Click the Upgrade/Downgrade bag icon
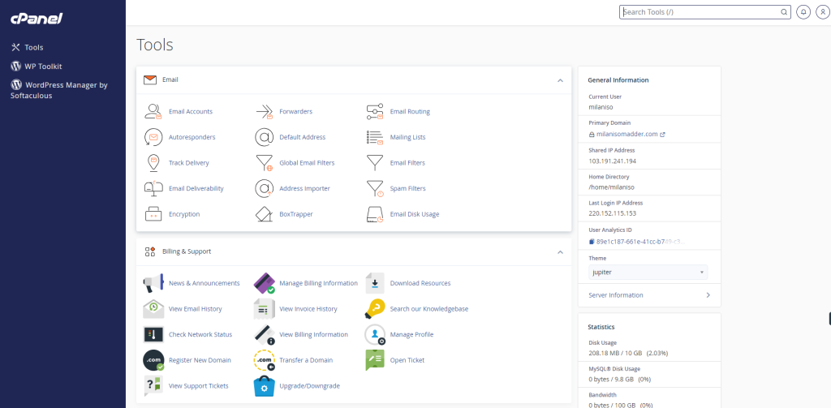831x408 pixels. click(264, 386)
